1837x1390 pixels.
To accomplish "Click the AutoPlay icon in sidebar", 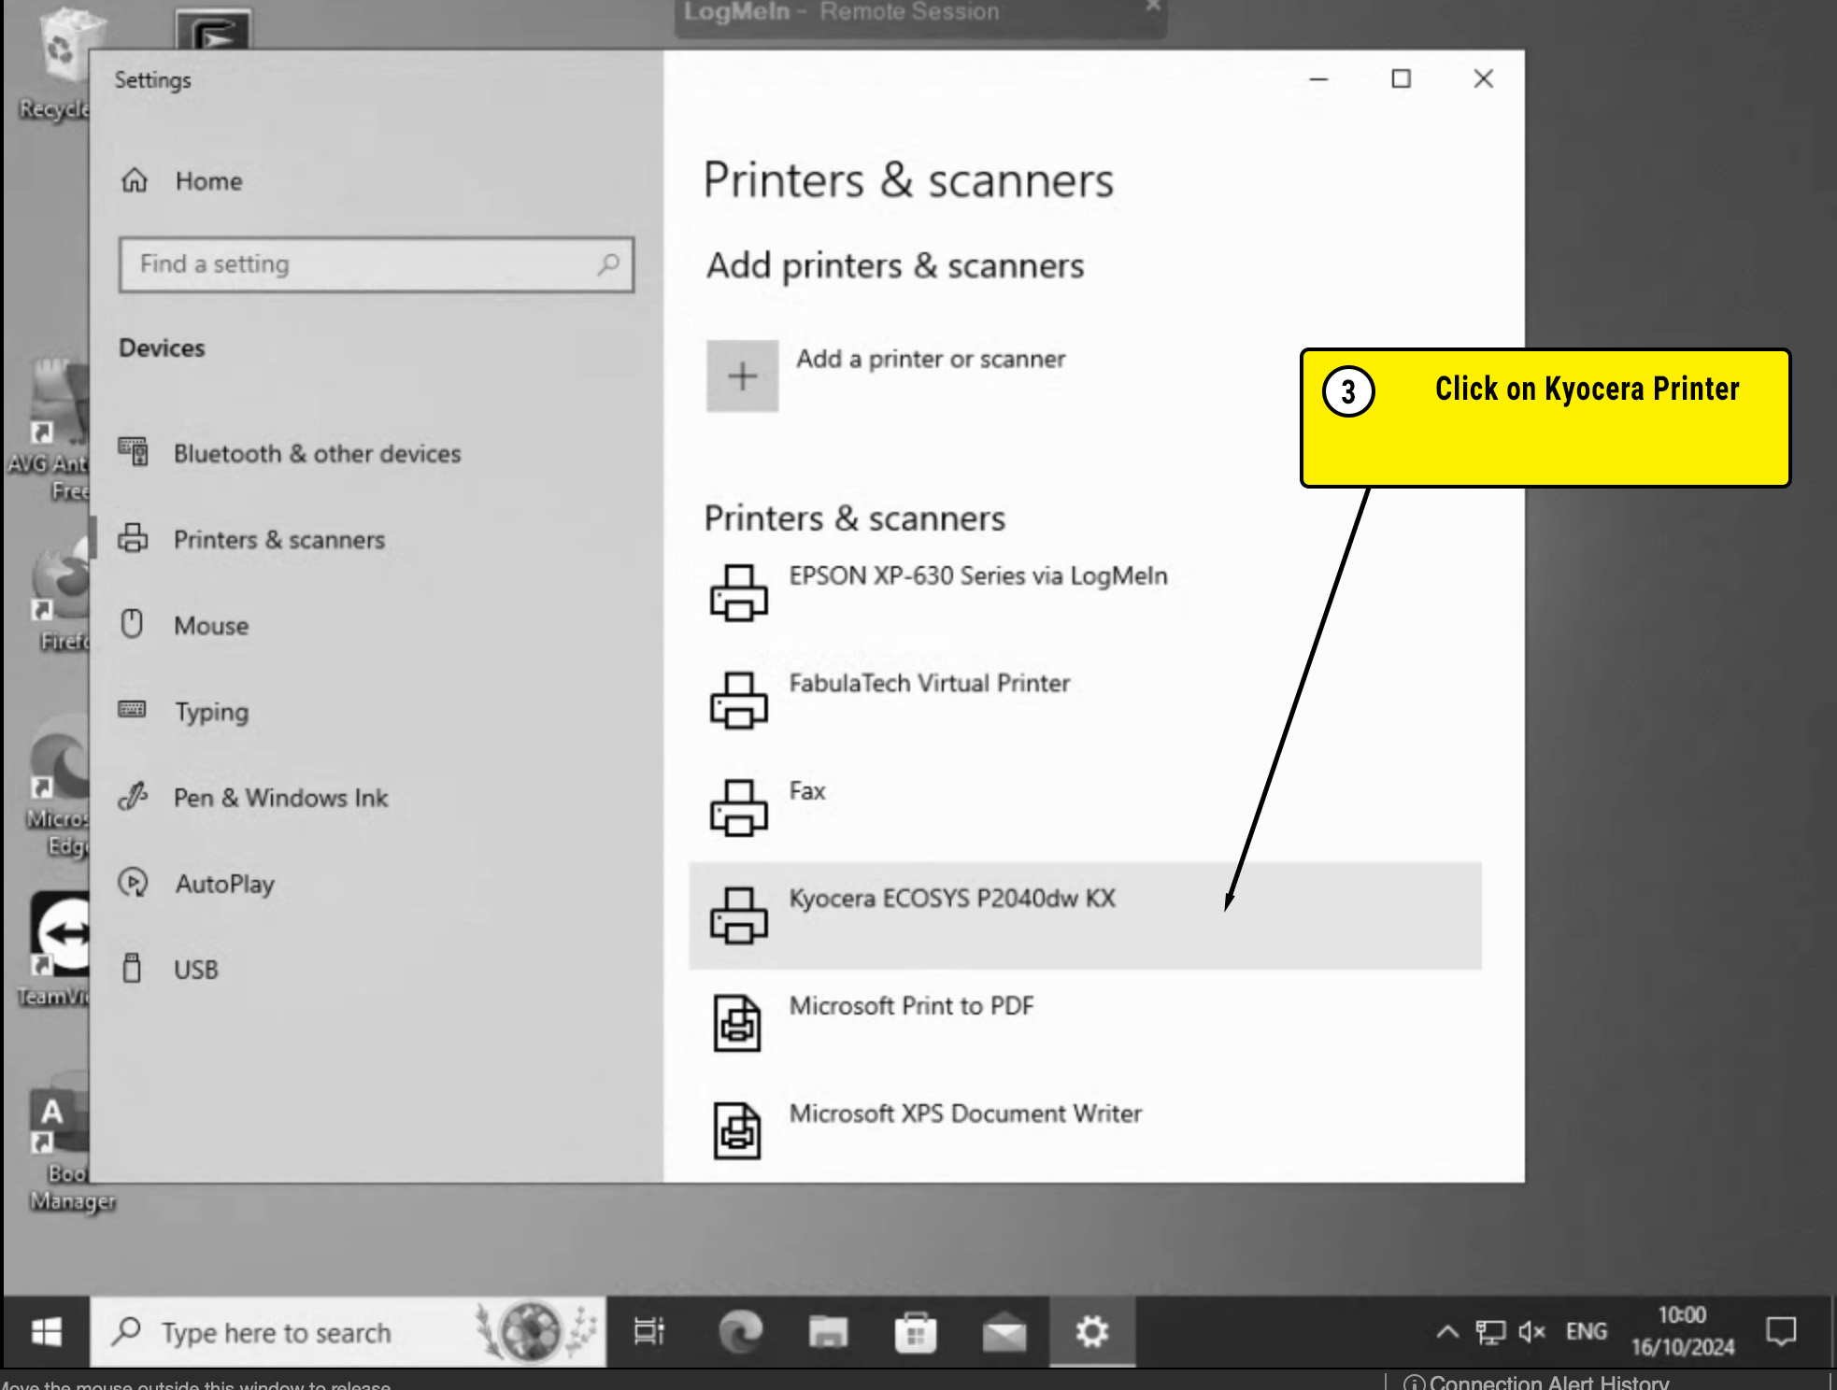I will pyautogui.click(x=133, y=883).
